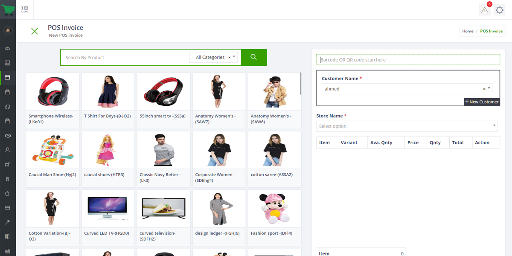Select cotton saree-(ASSA2) product

[274, 159]
